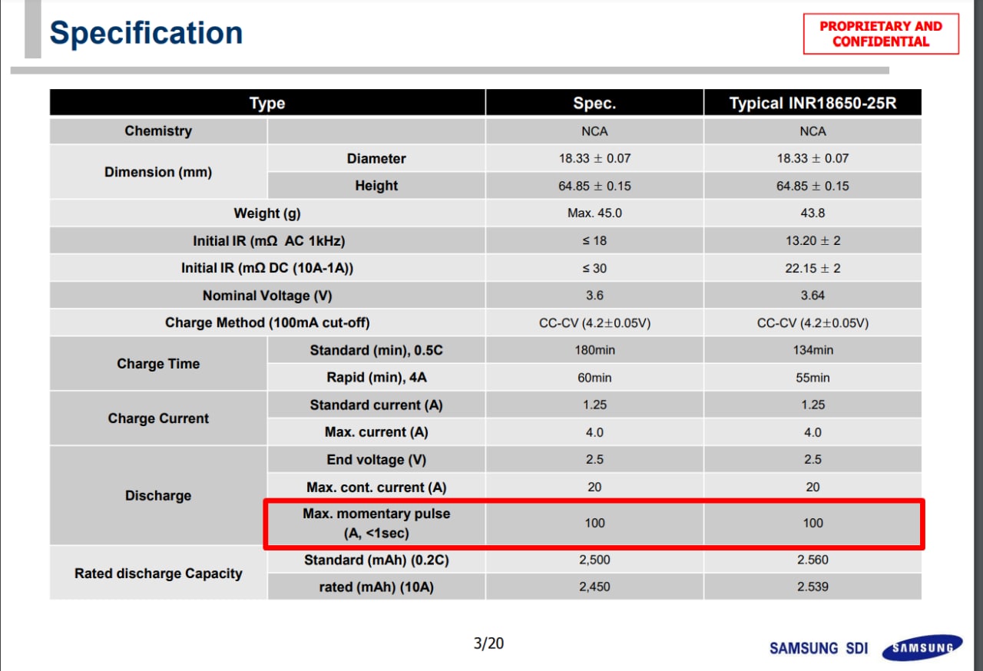Screen dimensions: 983x671
Task: Select the Chemistry row label
Action: pyautogui.click(x=158, y=131)
